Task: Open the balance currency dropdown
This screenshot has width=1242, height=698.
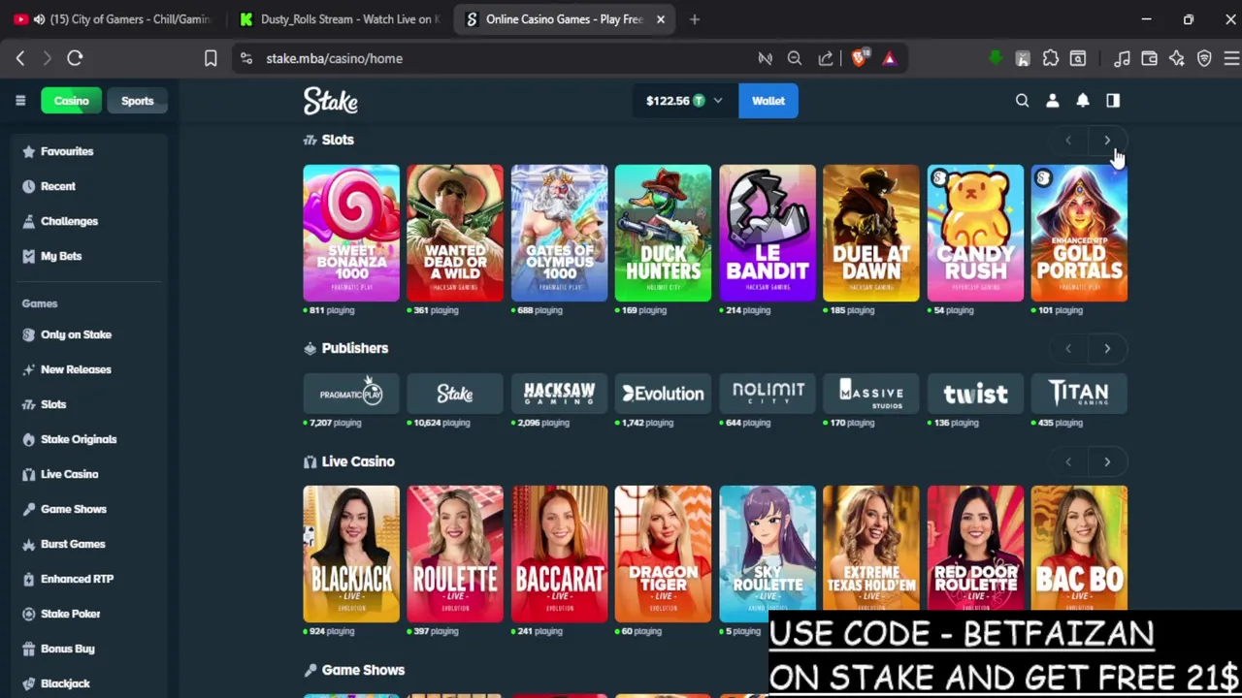Action: coord(684,101)
